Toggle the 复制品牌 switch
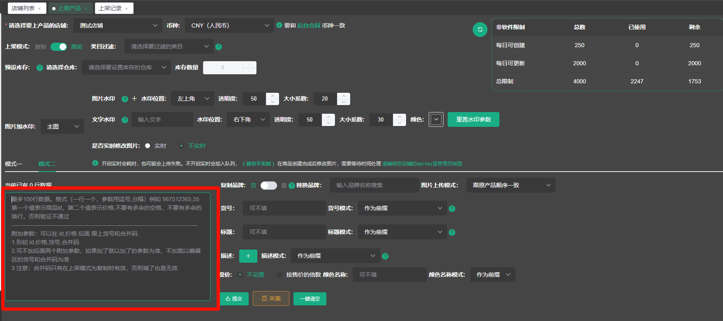This screenshot has height=321, width=723. [269, 186]
